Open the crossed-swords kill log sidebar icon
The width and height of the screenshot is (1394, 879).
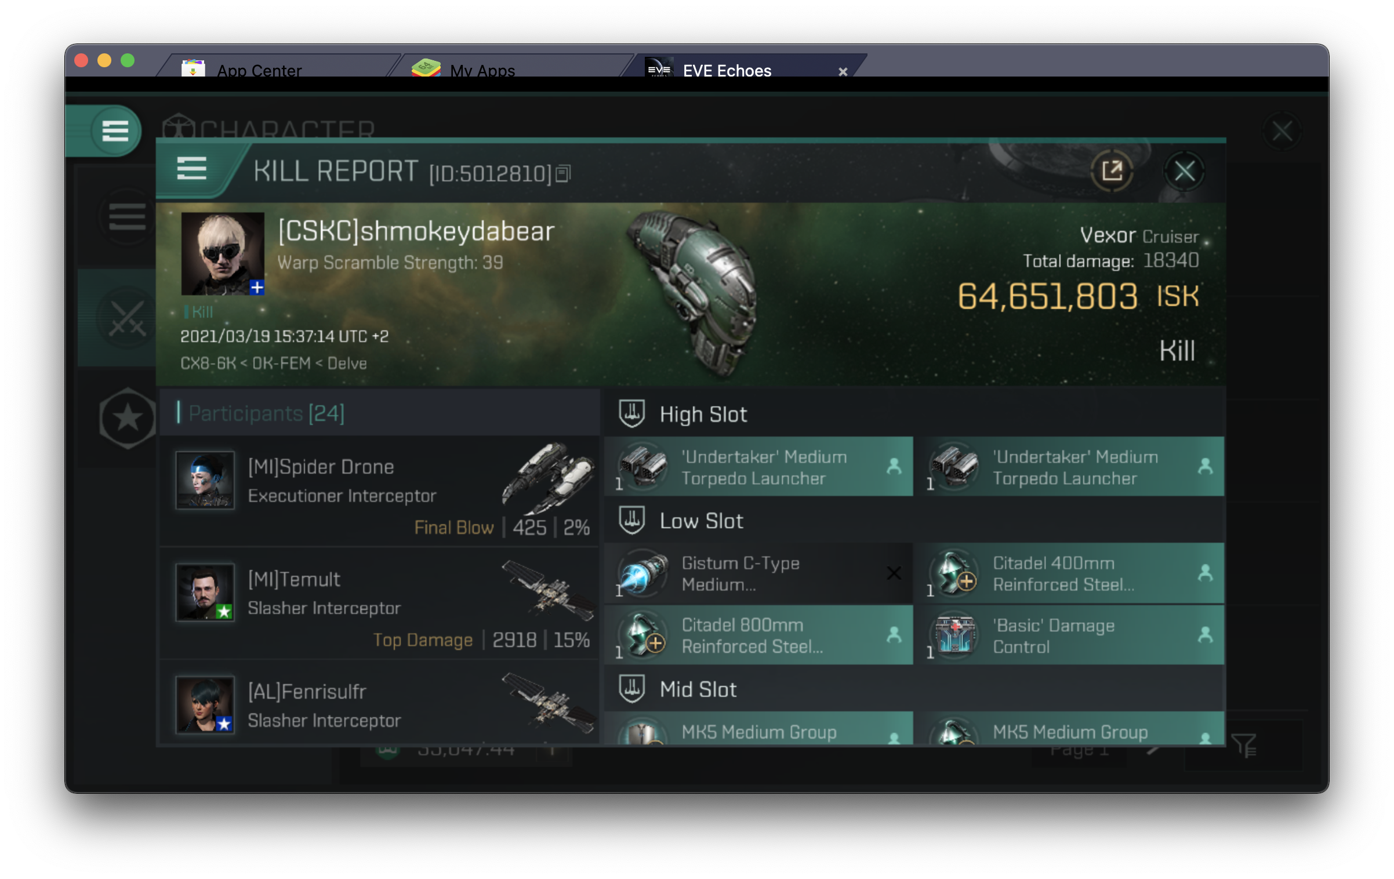point(127,318)
